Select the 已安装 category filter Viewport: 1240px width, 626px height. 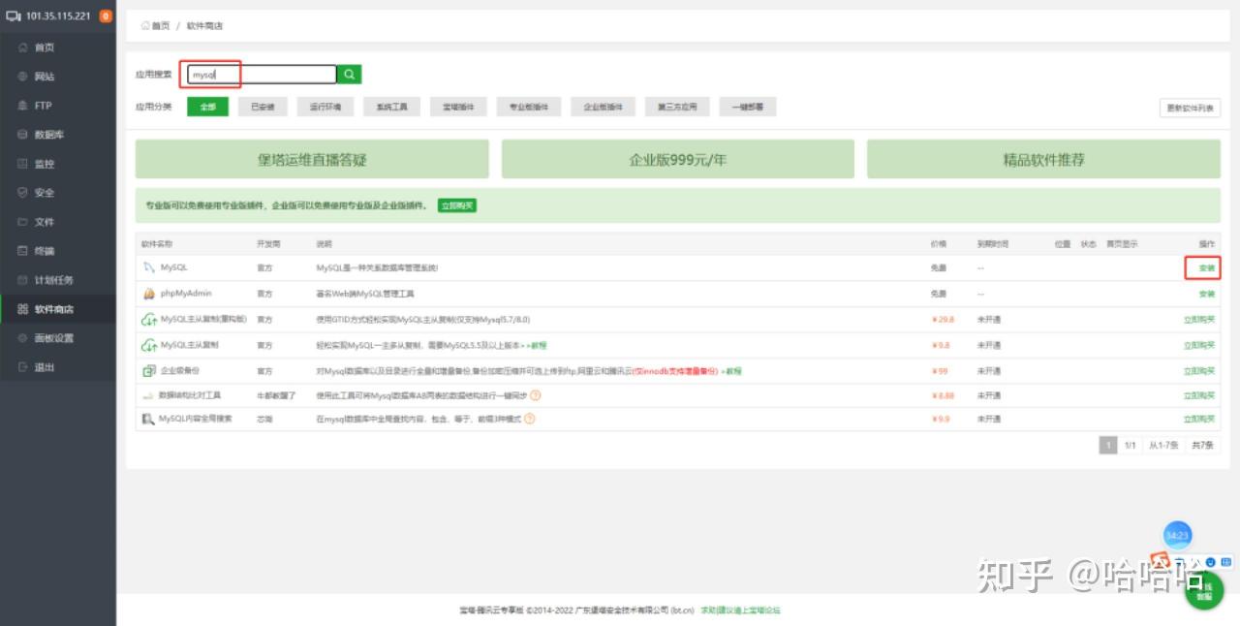click(263, 107)
